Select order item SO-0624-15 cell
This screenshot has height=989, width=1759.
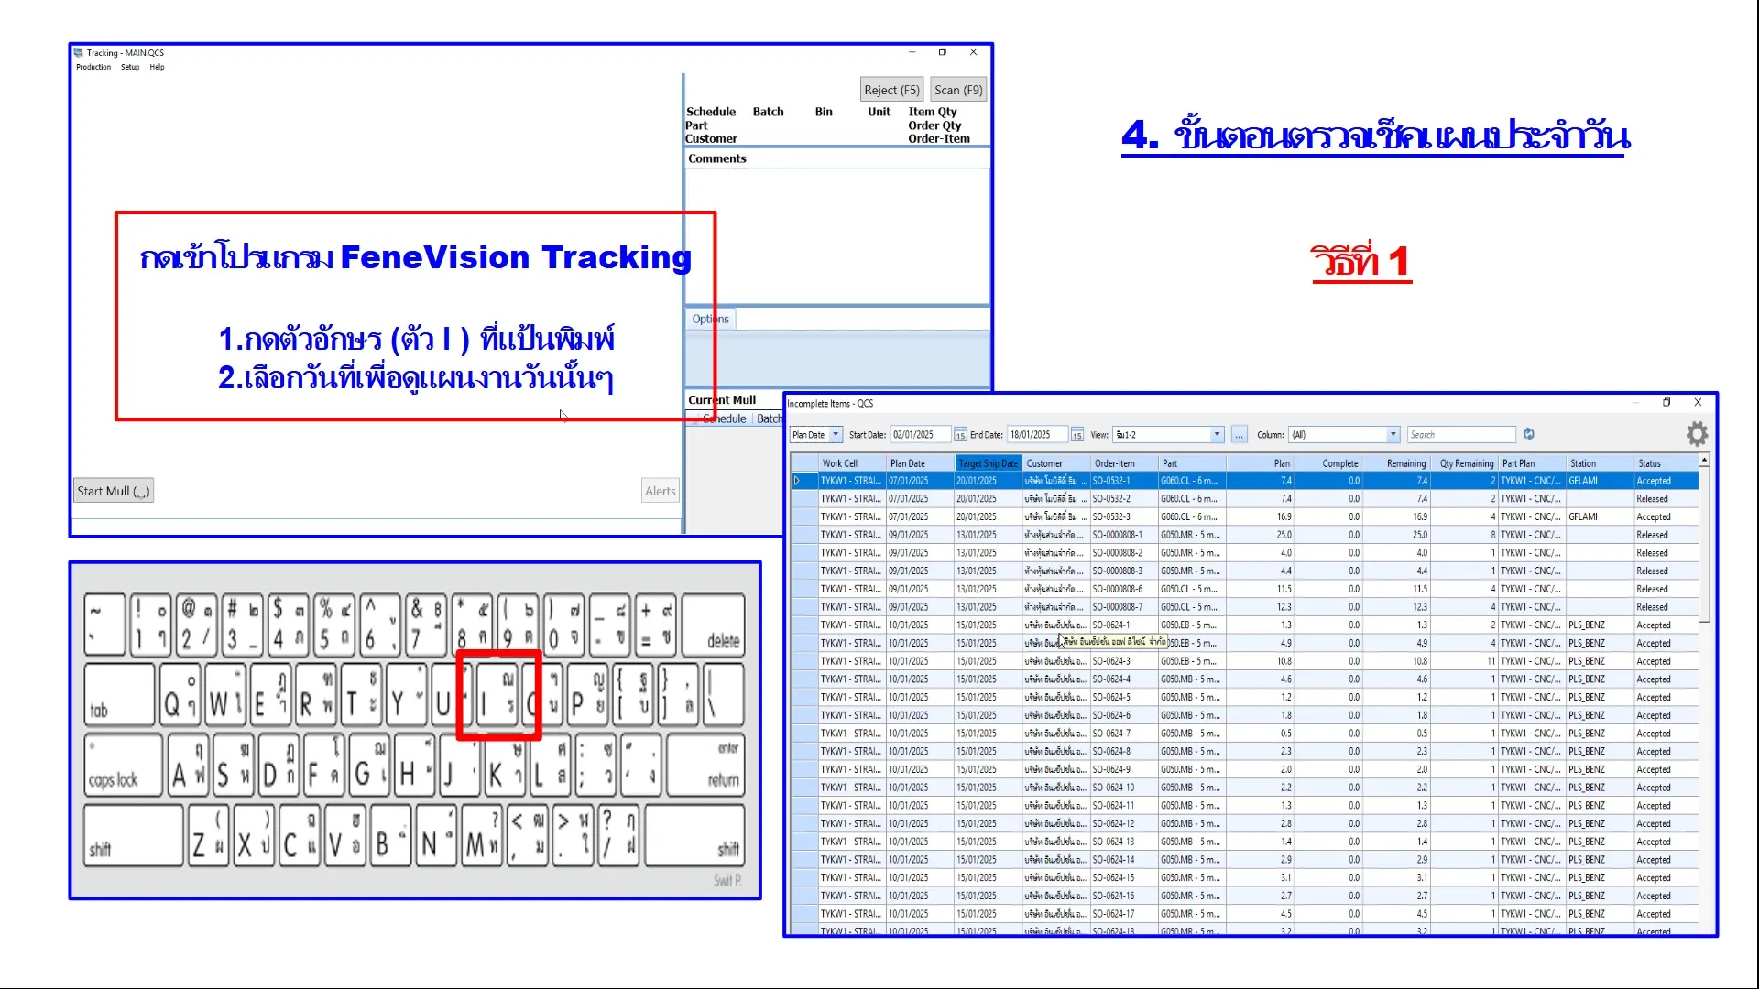[x=1124, y=877]
